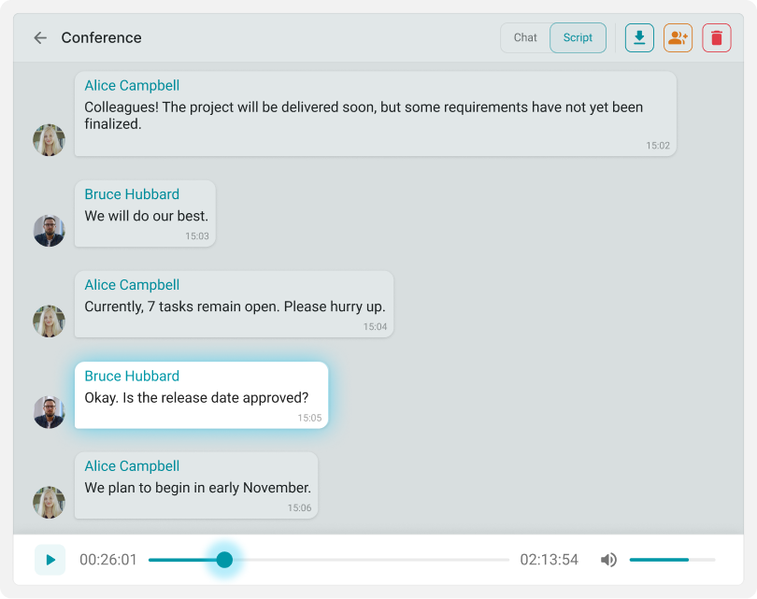Viewport: 757px width, 599px height.
Task: Select the highlighted message about release date
Action: [x=201, y=396]
